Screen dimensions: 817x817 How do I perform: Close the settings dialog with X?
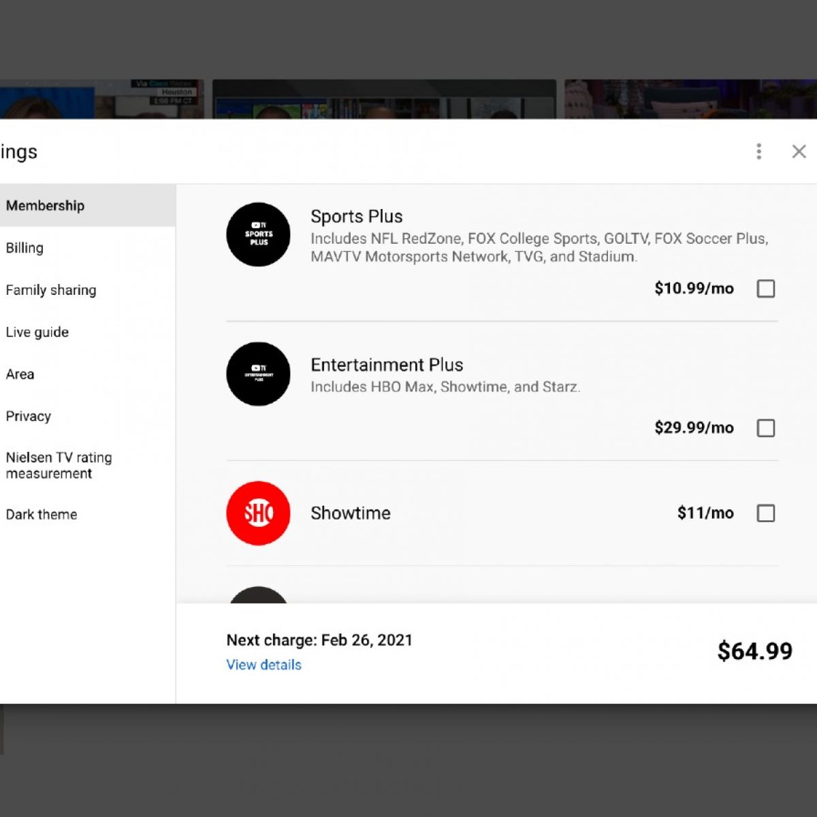(799, 151)
